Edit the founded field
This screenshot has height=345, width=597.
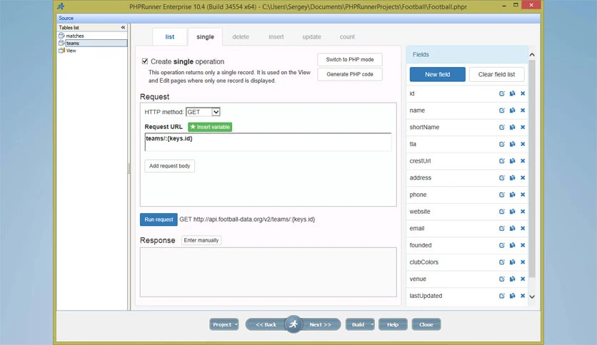click(502, 245)
